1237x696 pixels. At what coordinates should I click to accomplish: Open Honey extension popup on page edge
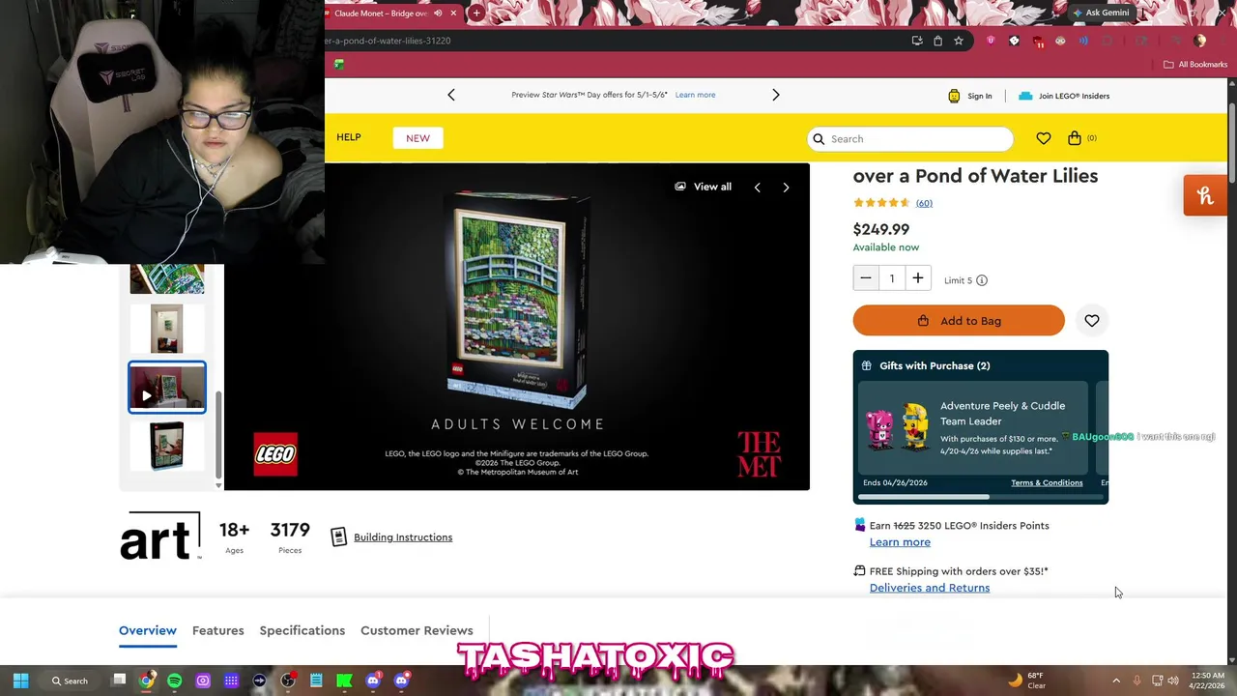tap(1205, 195)
